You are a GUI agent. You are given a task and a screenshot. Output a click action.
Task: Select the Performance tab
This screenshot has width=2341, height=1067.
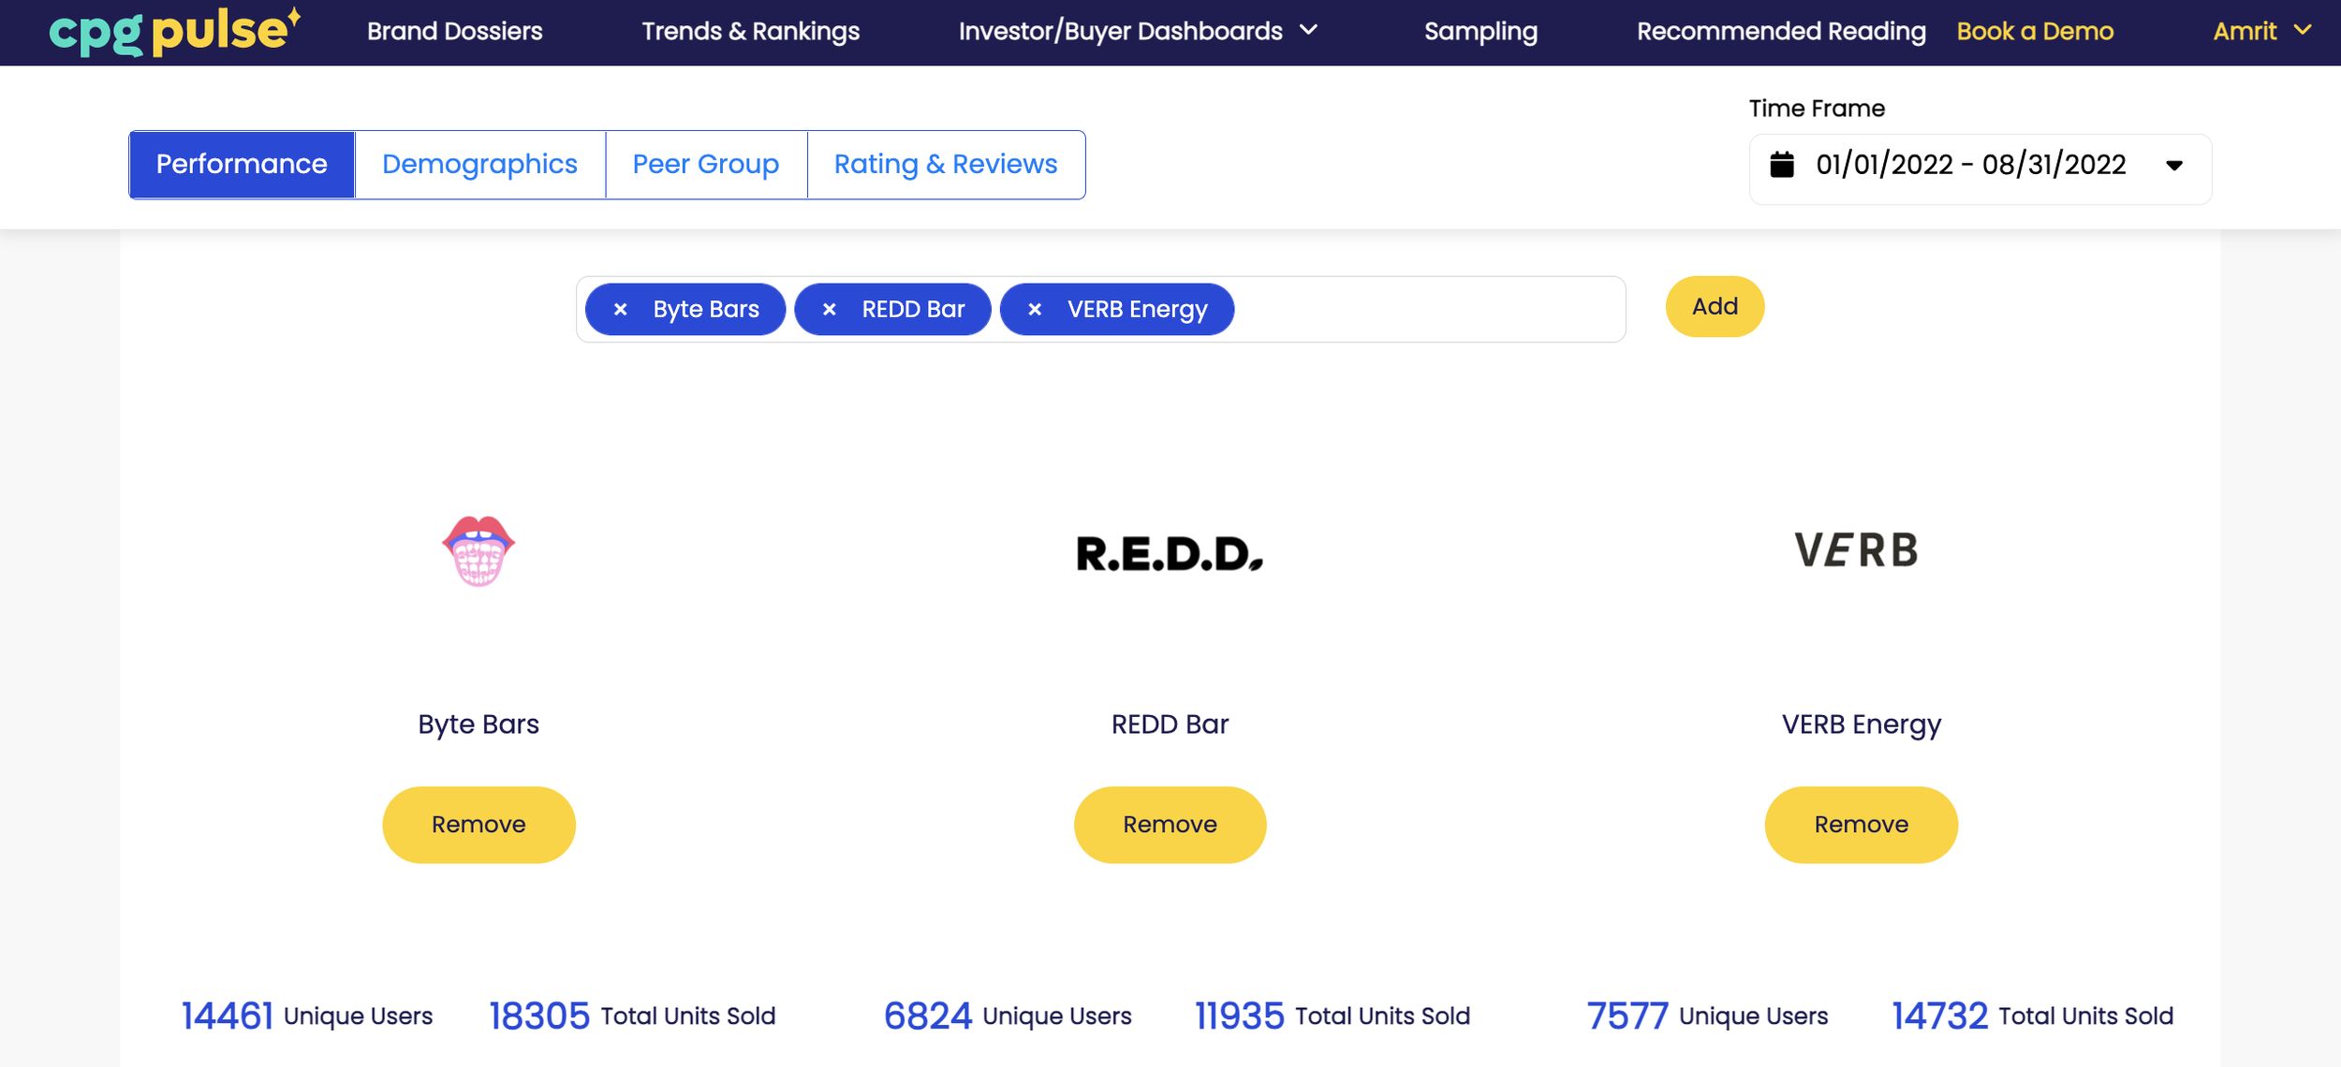click(x=242, y=165)
